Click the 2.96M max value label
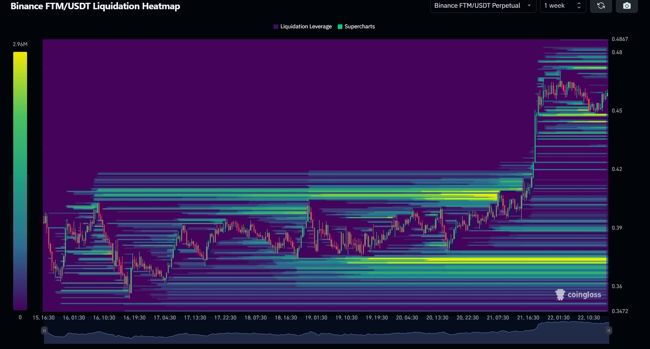 (x=20, y=44)
